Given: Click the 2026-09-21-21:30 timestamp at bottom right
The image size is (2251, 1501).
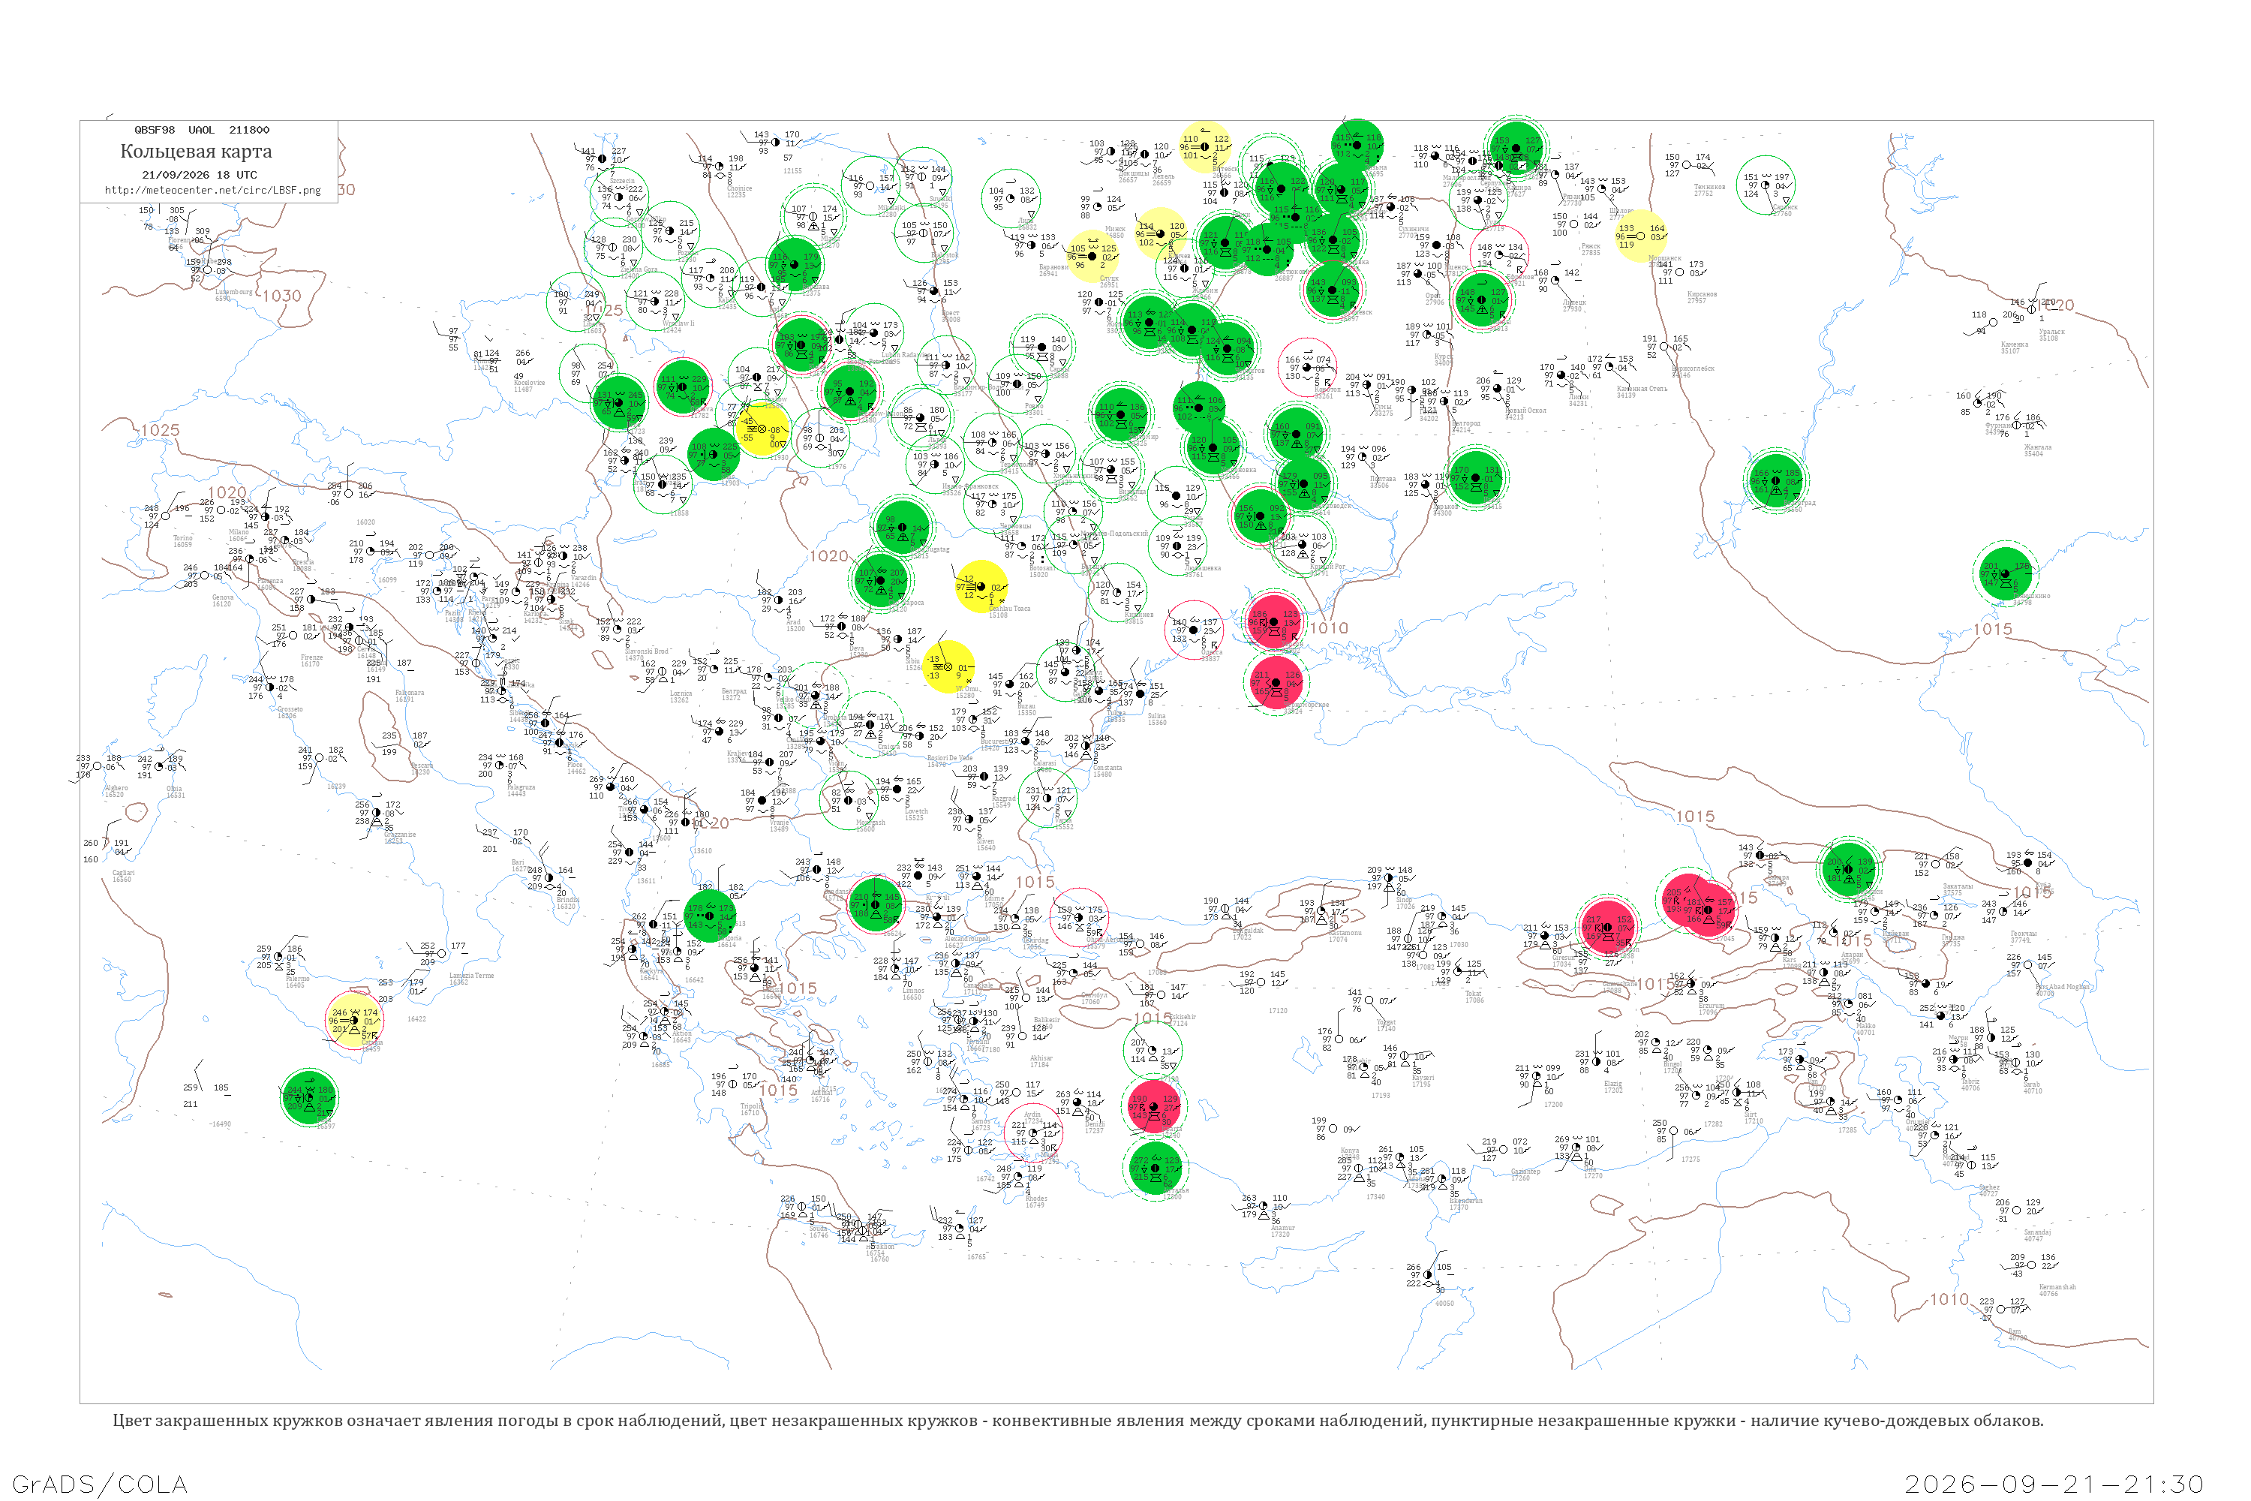Looking at the screenshot, I should coord(2054,1484).
